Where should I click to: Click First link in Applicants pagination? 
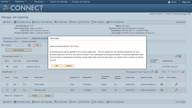164,72
